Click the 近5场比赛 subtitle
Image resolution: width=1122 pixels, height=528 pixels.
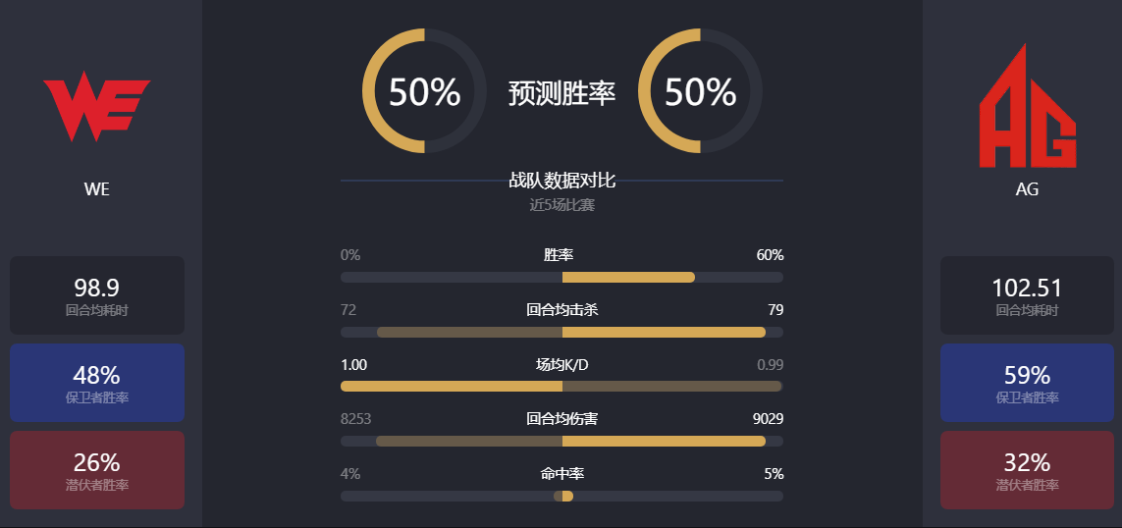(x=561, y=205)
